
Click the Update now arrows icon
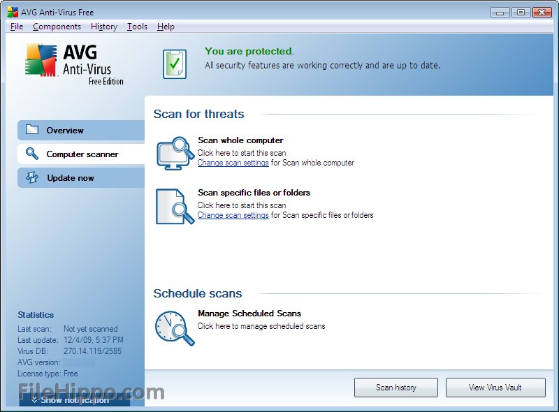click(x=32, y=177)
